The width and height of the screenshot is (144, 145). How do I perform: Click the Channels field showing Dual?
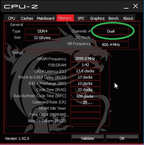pyautogui.click(x=111, y=31)
